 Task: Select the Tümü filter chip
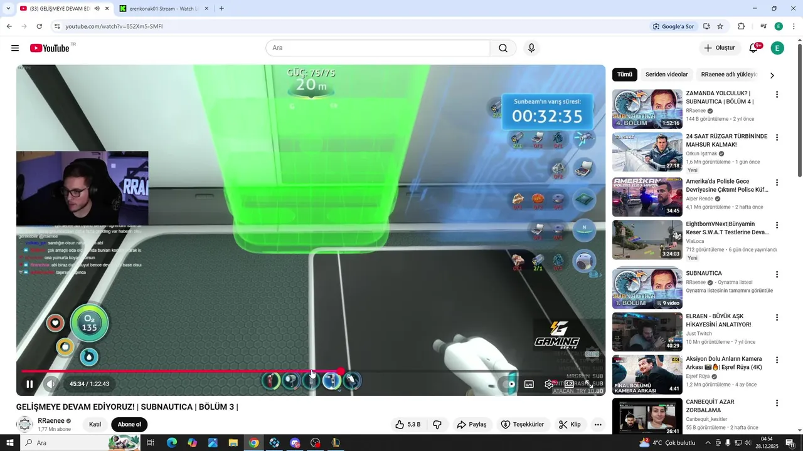coord(625,75)
